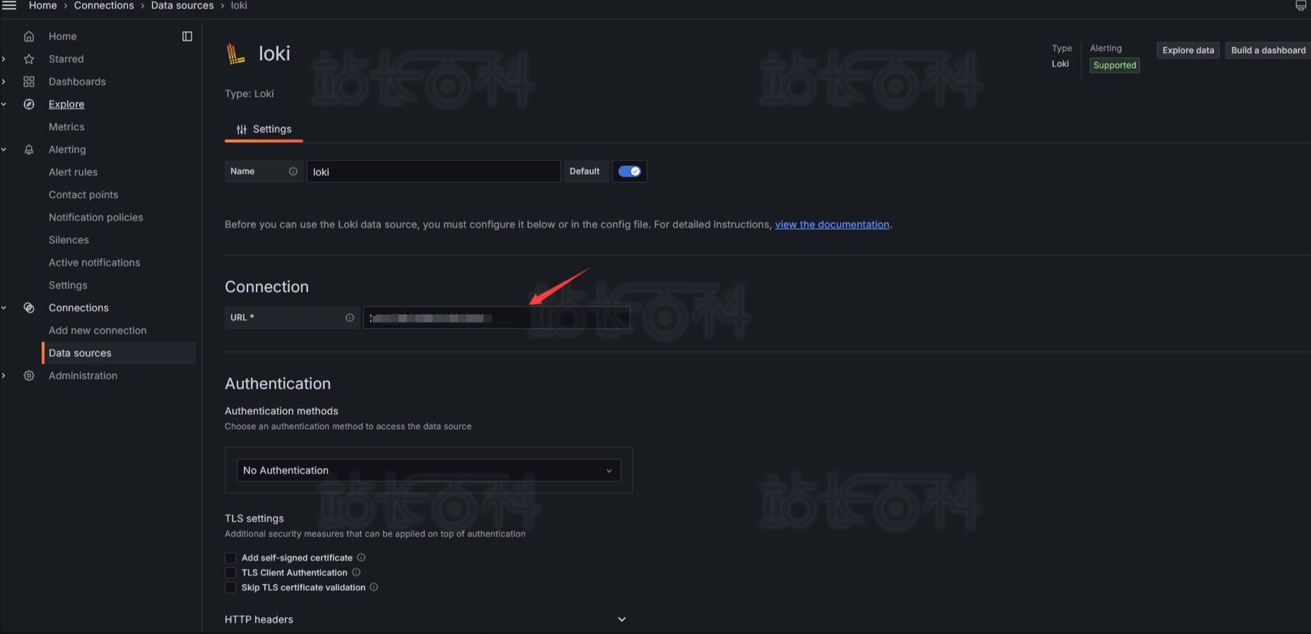Click the Starred star icon

click(x=29, y=59)
